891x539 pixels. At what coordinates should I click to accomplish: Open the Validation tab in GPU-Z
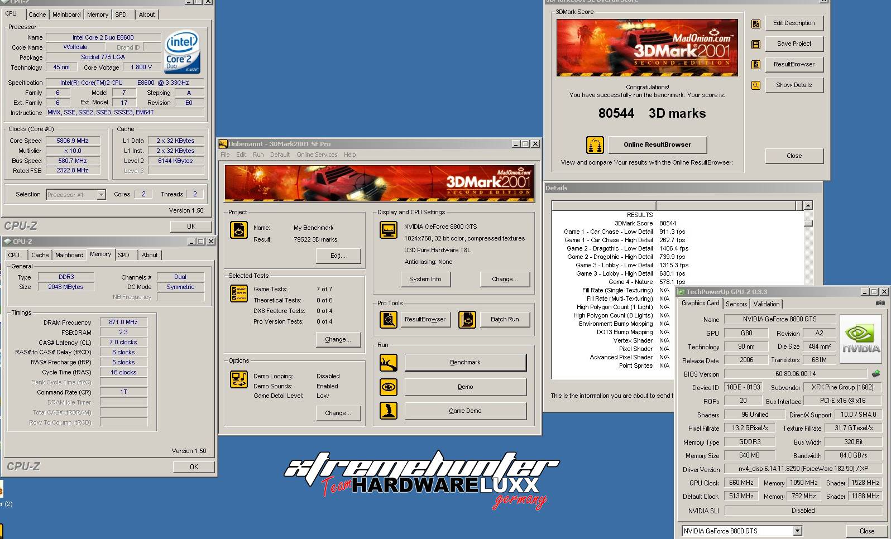pos(766,304)
